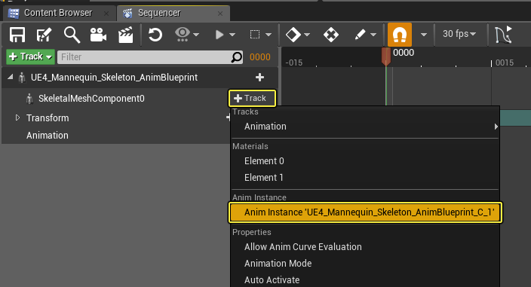
Task: Open the eye view options icon
Action: (183, 34)
